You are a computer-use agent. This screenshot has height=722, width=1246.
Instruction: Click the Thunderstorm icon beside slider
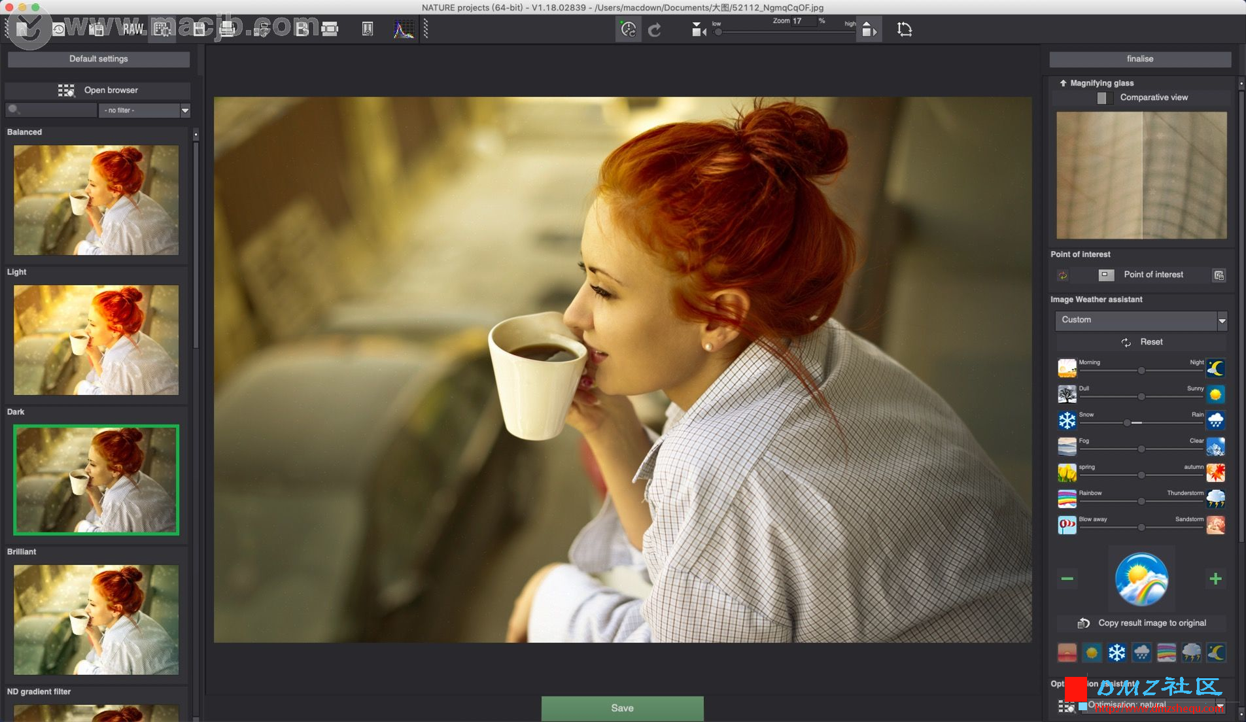[1215, 498]
